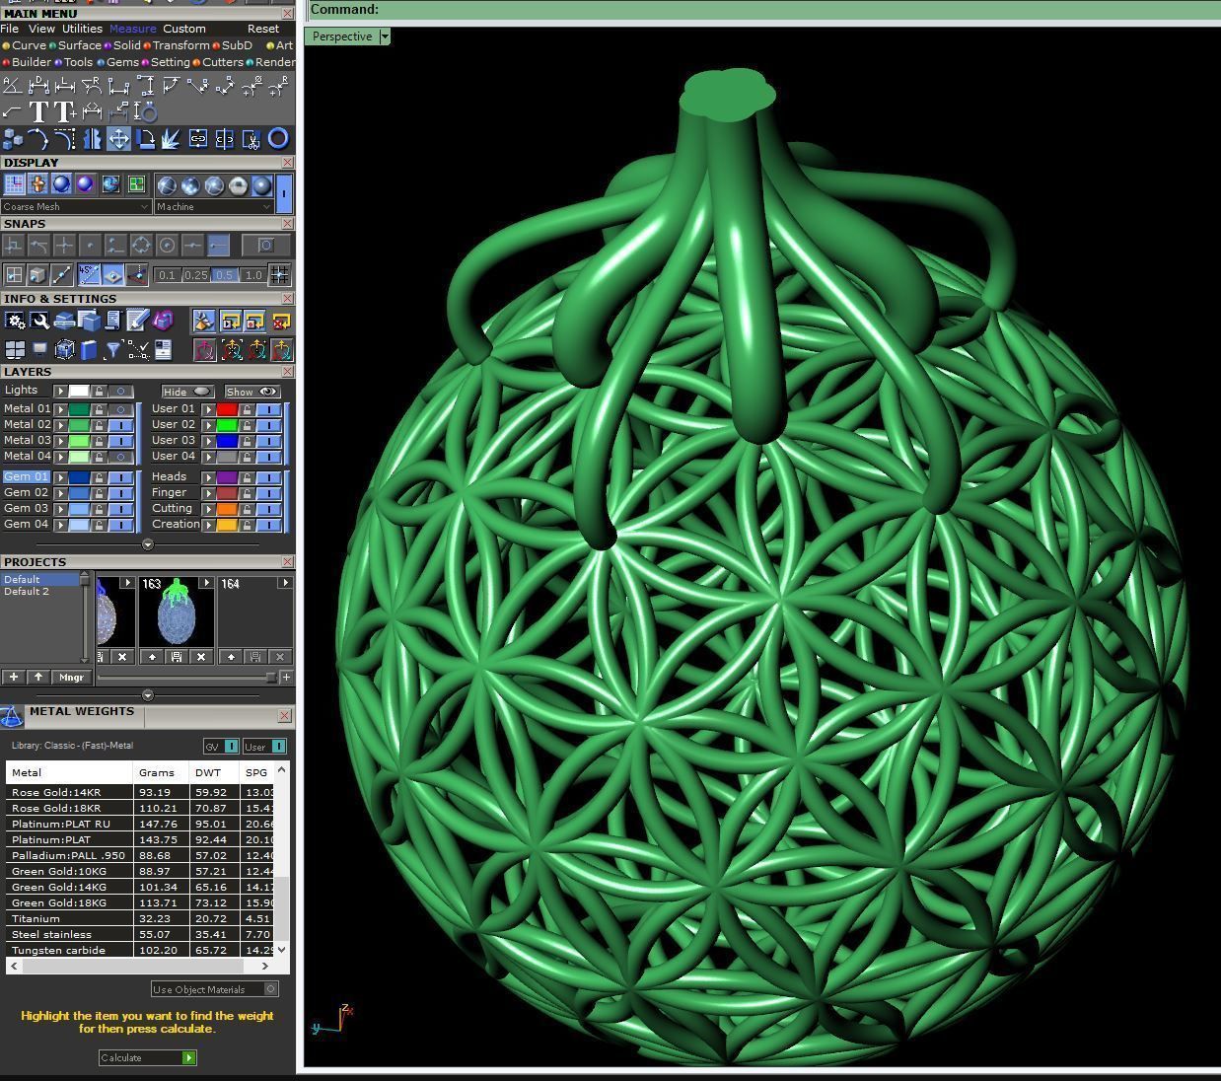Open the View menu
Screen dimensions: 1221x1081
click(x=41, y=29)
